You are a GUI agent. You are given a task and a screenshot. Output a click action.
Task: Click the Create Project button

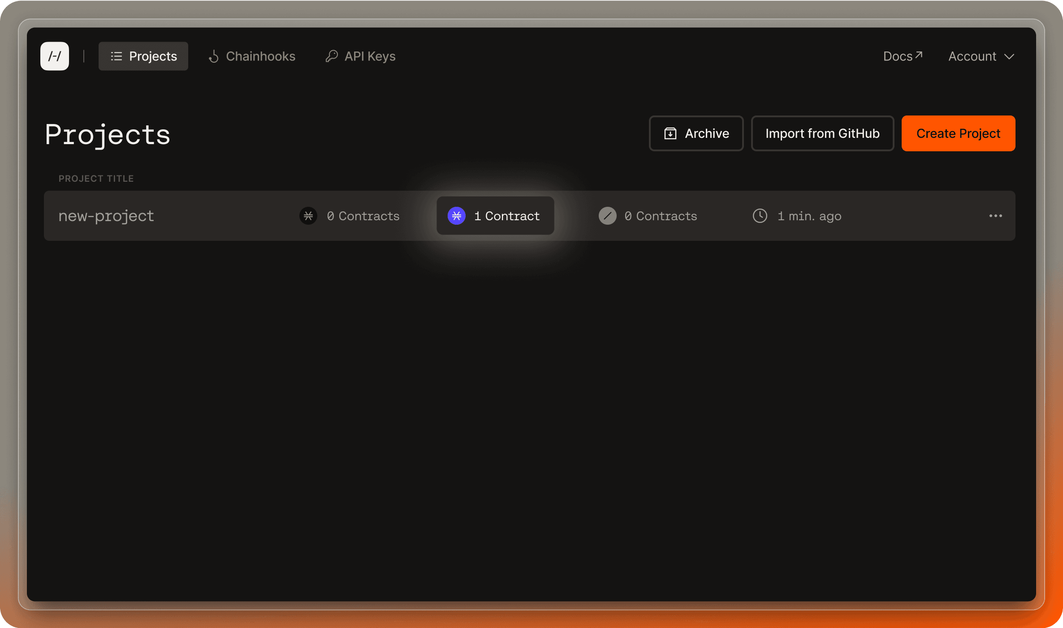[958, 133]
